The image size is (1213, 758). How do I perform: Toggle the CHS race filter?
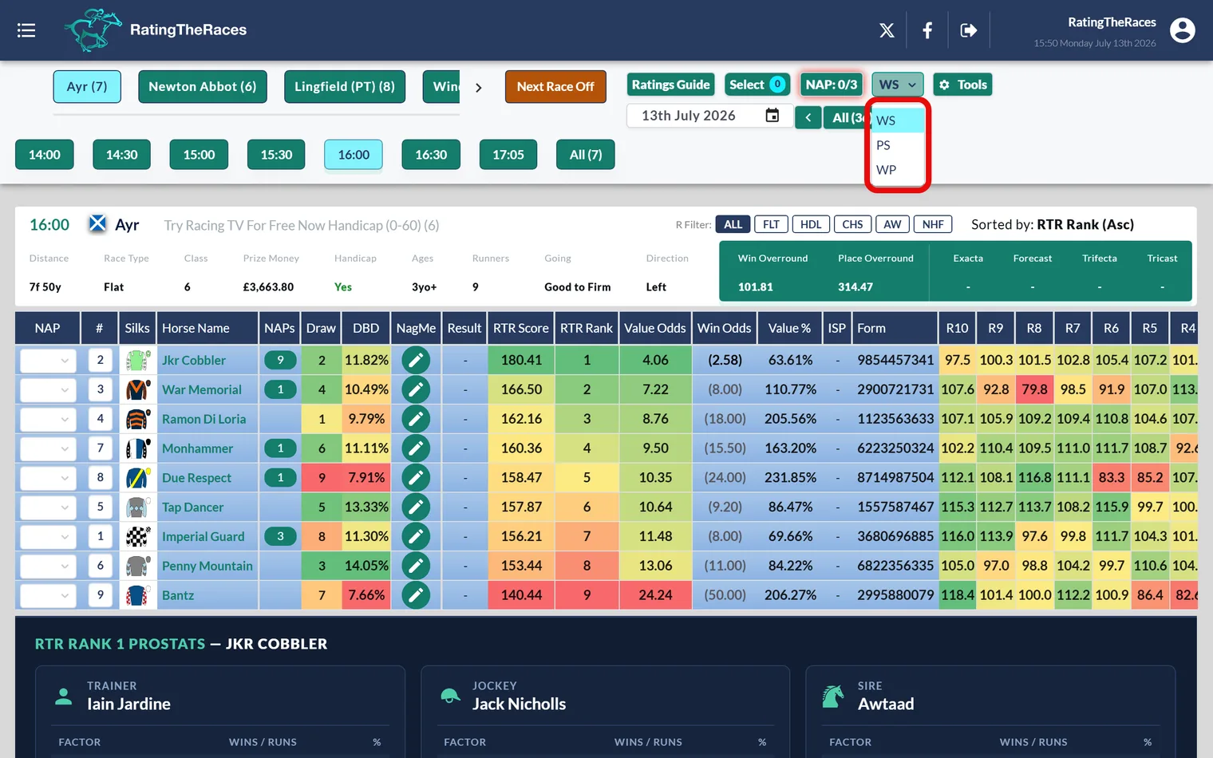(x=852, y=224)
